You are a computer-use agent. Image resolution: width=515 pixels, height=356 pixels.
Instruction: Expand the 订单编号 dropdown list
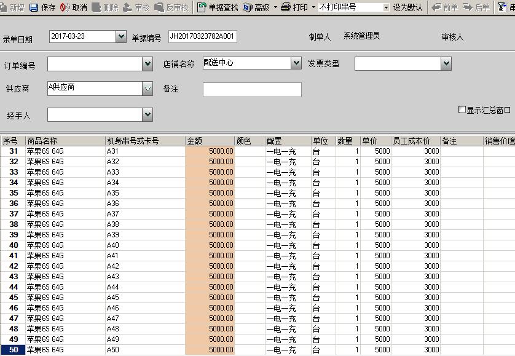[147, 64]
